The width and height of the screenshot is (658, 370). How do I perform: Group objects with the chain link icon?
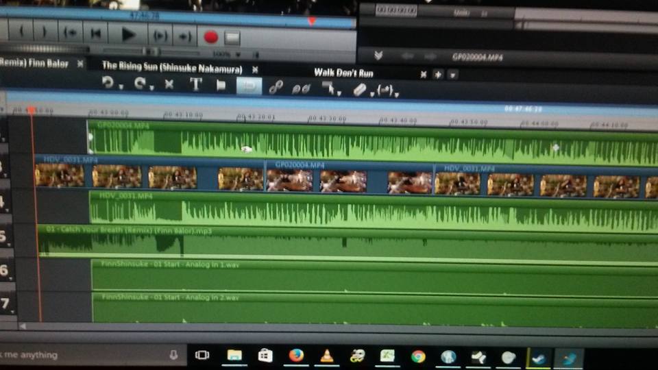click(276, 87)
